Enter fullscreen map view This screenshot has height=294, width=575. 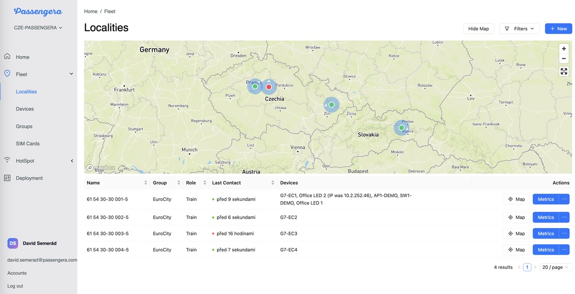(563, 72)
